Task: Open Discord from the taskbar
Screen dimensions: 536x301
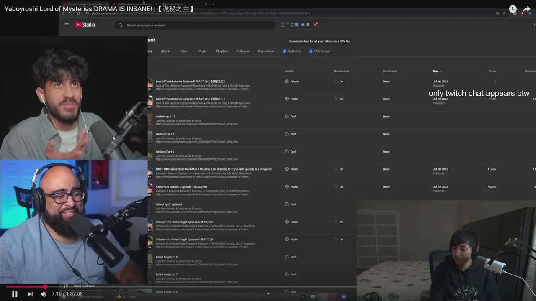Action: pos(344,297)
